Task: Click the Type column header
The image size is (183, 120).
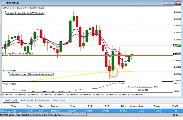Action: click(x=29, y=106)
